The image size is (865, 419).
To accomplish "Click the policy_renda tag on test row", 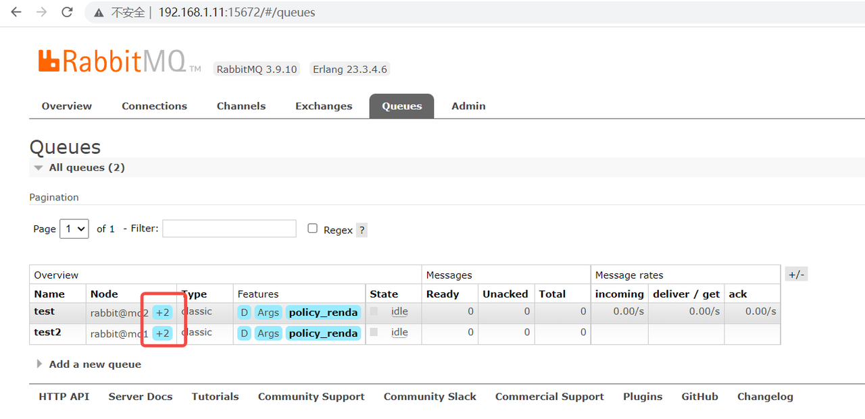I will pos(323,312).
